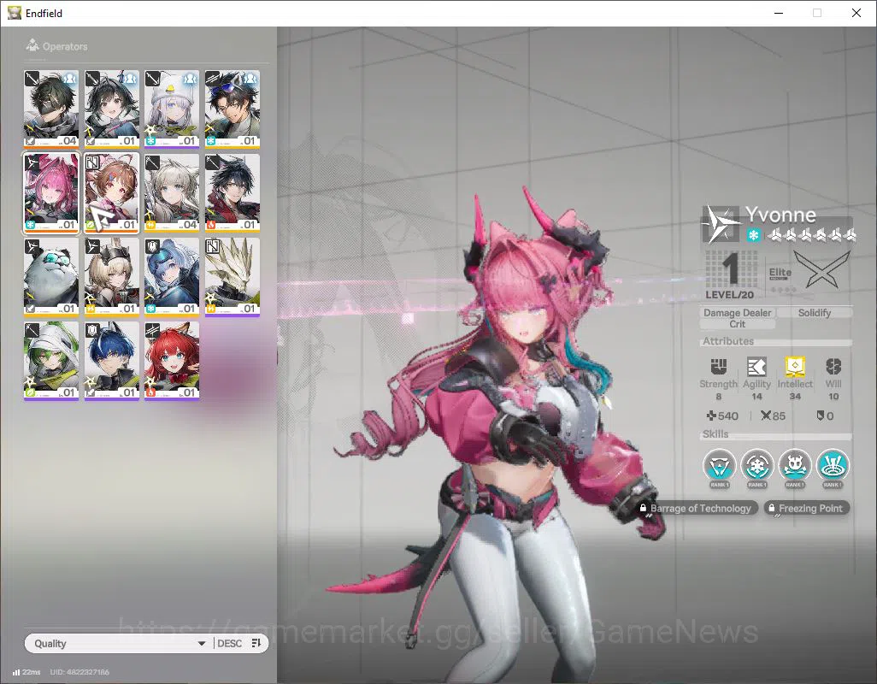Screen dimensions: 877x684
Task: Open the skull and crossbones skill icon
Action: coord(795,466)
